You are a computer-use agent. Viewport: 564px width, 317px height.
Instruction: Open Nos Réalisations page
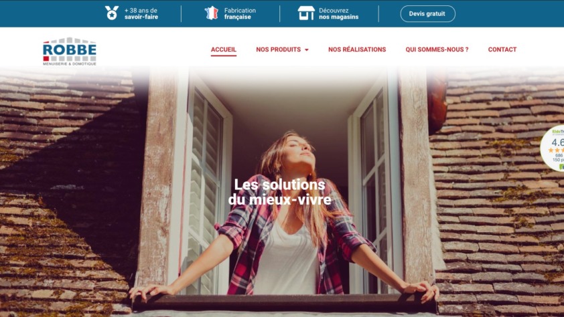tap(357, 49)
